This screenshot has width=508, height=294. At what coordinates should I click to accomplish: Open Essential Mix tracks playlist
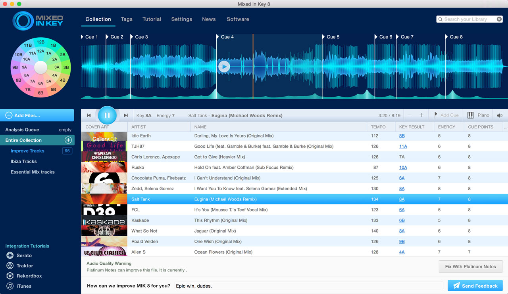pyautogui.click(x=33, y=172)
